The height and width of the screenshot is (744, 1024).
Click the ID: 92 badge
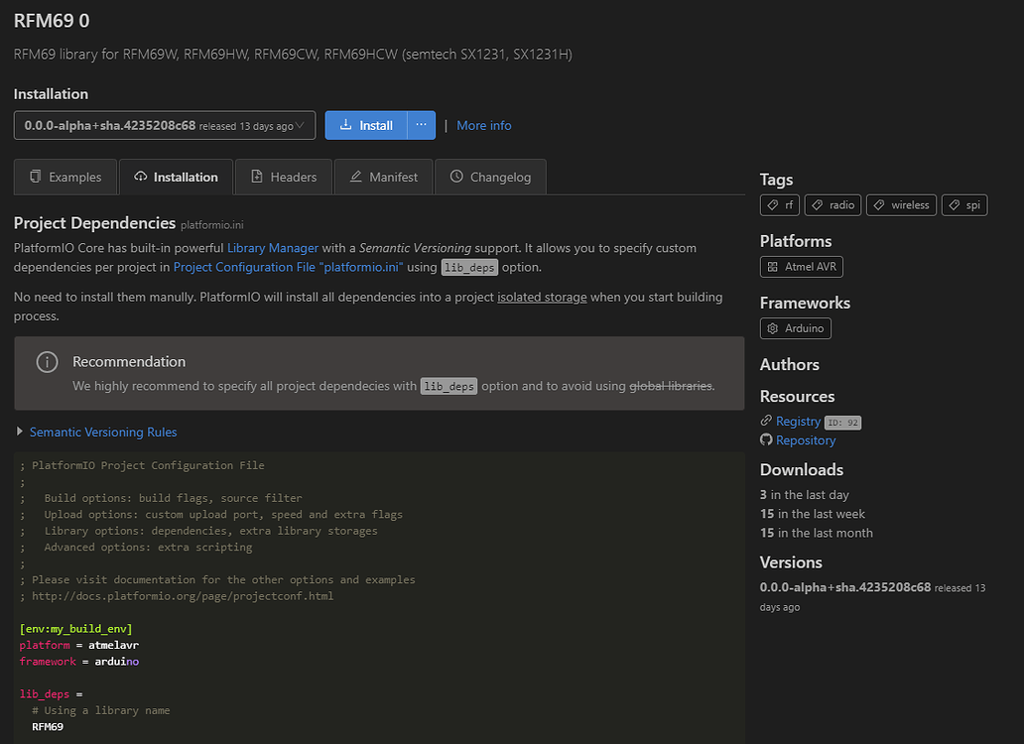[x=843, y=423]
